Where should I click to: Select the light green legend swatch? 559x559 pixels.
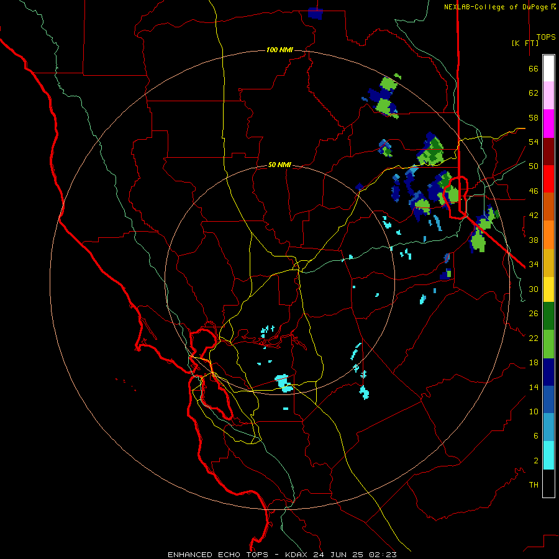click(548, 344)
